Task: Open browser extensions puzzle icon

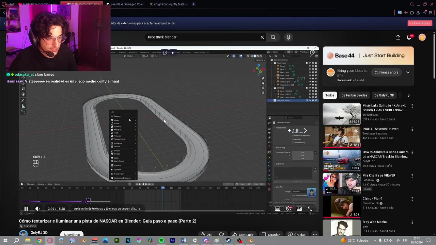Action: point(412,13)
